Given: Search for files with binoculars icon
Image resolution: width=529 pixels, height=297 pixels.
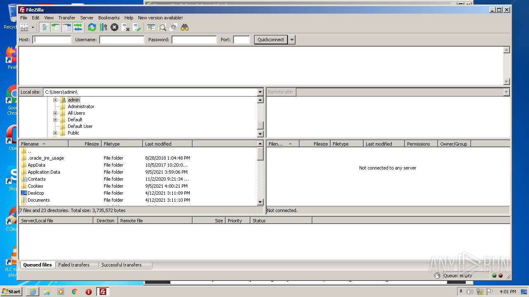Looking at the screenshot, I should click(x=185, y=27).
